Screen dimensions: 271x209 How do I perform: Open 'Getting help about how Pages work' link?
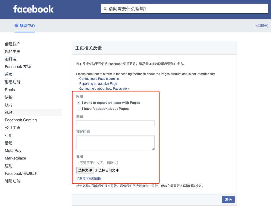pyautogui.click(x=104, y=88)
